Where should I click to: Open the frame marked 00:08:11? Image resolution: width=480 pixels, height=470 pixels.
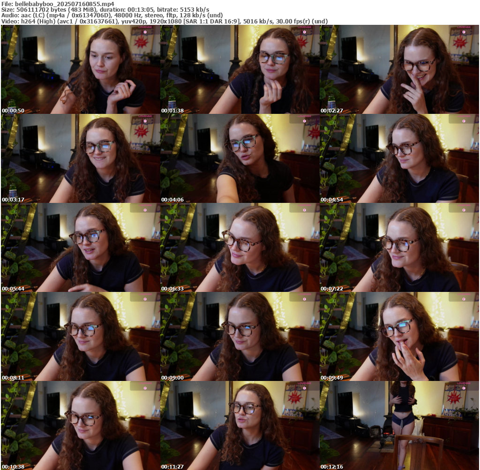pyautogui.click(x=81, y=336)
